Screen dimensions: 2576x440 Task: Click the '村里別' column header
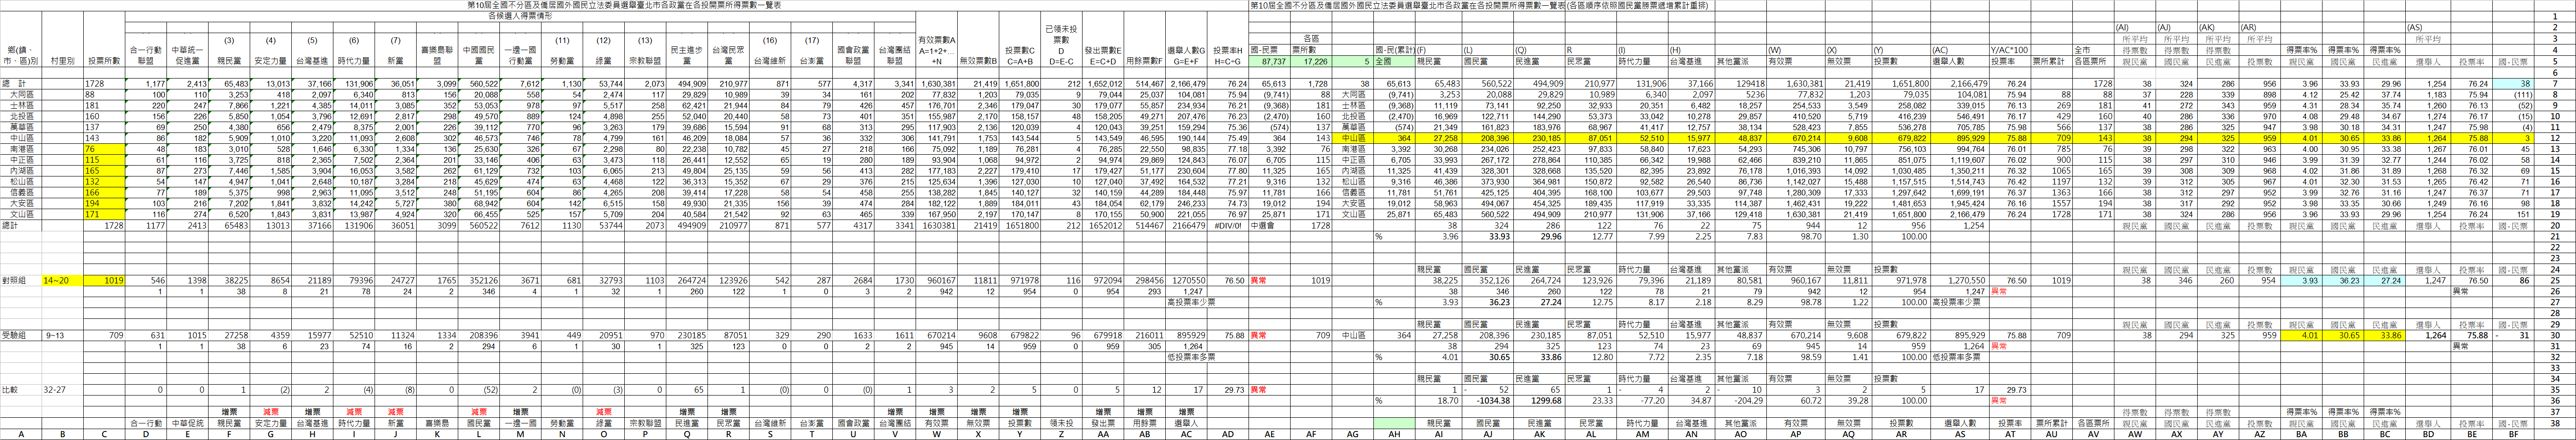[x=62, y=60]
